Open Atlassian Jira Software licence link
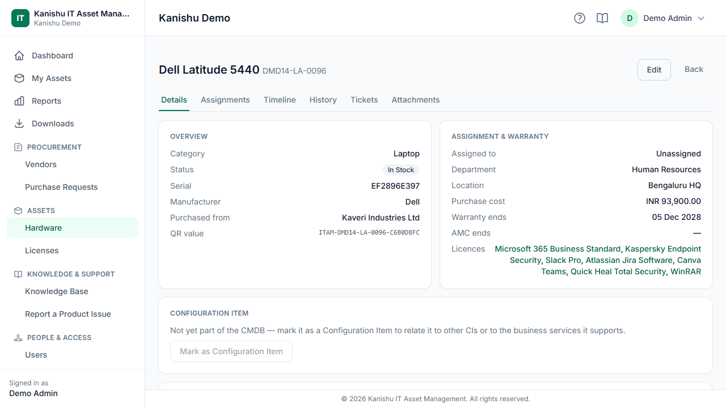Viewport: 726px width, 408px height. 629,260
